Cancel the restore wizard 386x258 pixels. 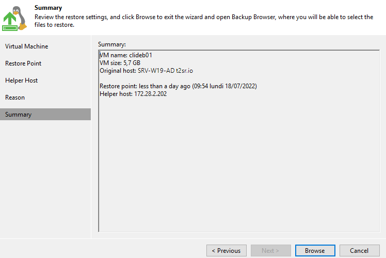359,250
